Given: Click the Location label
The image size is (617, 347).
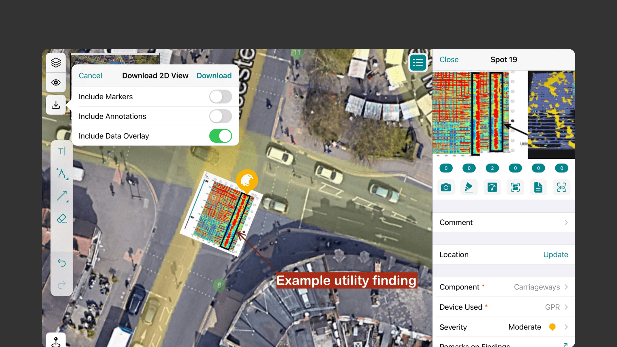Looking at the screenshot, I should (454, 254).
